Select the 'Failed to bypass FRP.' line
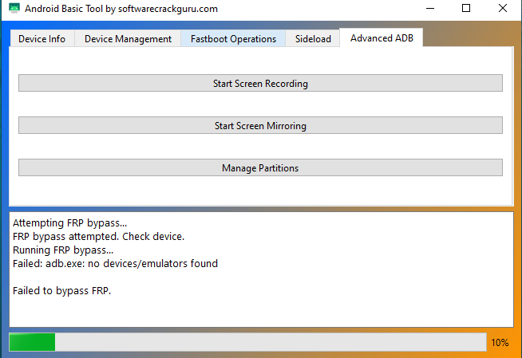522x358 pixels. tap(62, 291)
